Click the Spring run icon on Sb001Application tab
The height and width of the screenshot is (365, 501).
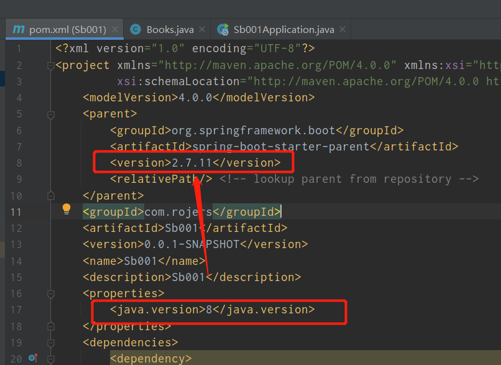pyautogui.click(x=223, y=29)
